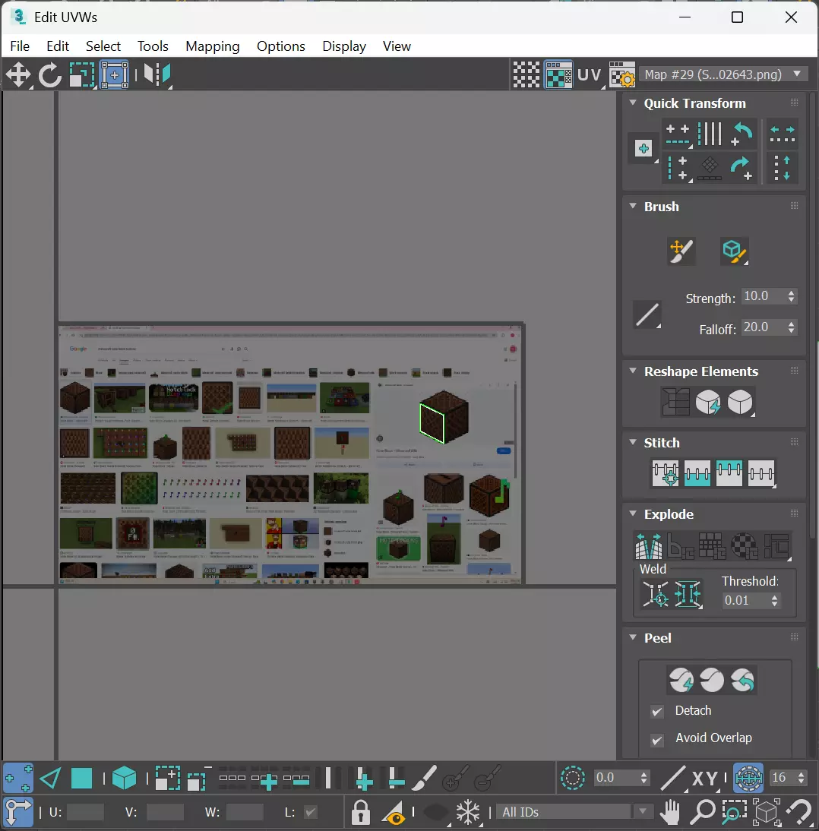Click Target Weld icon
The height and width of the screenshot is (831, 819).
click(x=656, y=594)
